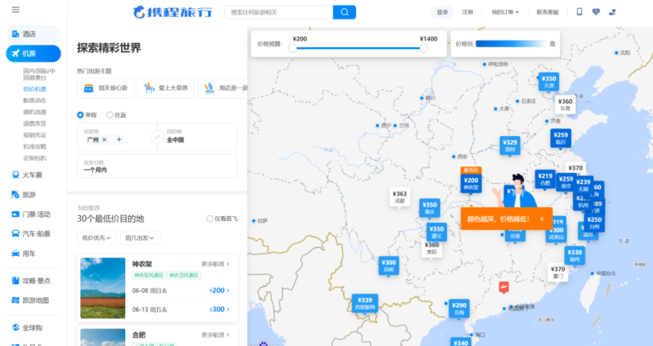Close the orange color tip popup
This screenshot has width=653, height=346.
click(542, 219)
